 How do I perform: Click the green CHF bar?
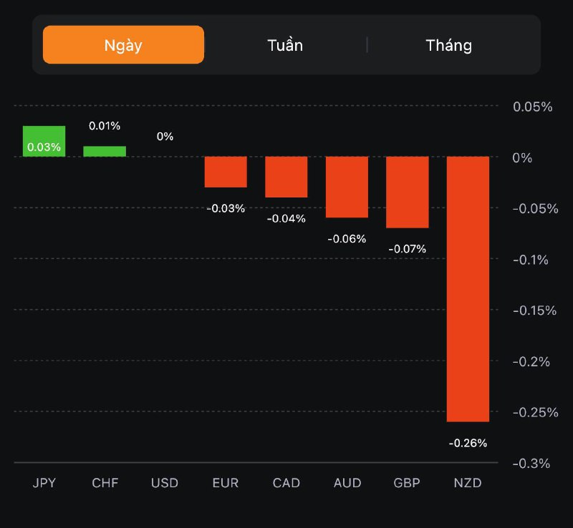[x=105, y=151]
